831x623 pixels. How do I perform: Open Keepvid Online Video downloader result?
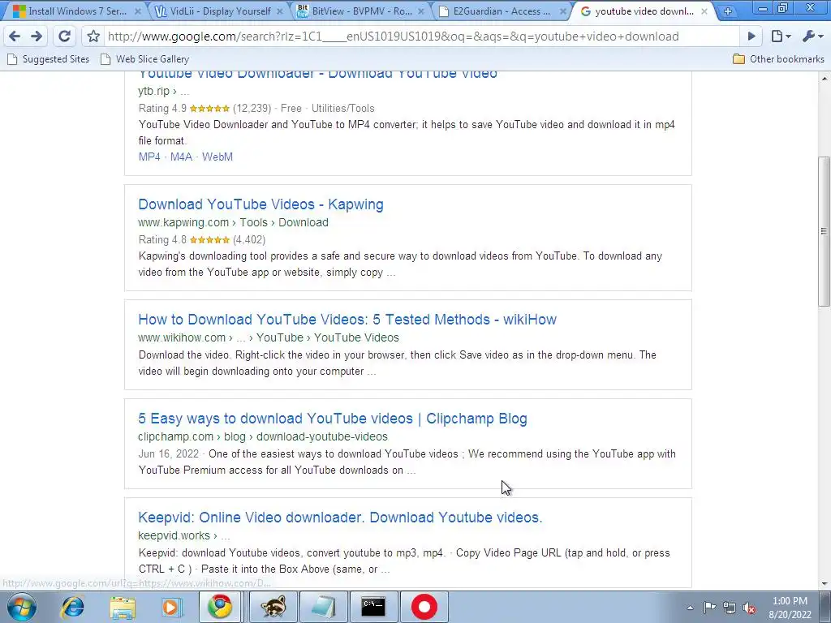pyautogui.click(x=340, y=518)
